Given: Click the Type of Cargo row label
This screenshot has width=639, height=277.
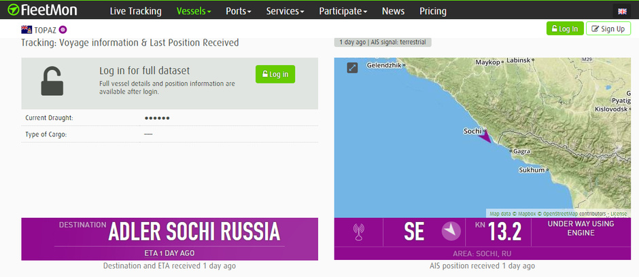Looking at the screenshot, I should tap(46, 134).
